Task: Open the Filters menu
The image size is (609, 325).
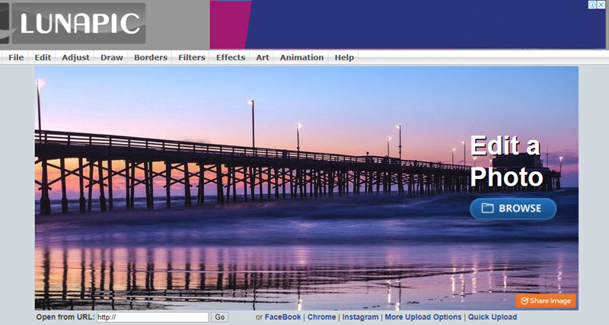Action: 192,58
